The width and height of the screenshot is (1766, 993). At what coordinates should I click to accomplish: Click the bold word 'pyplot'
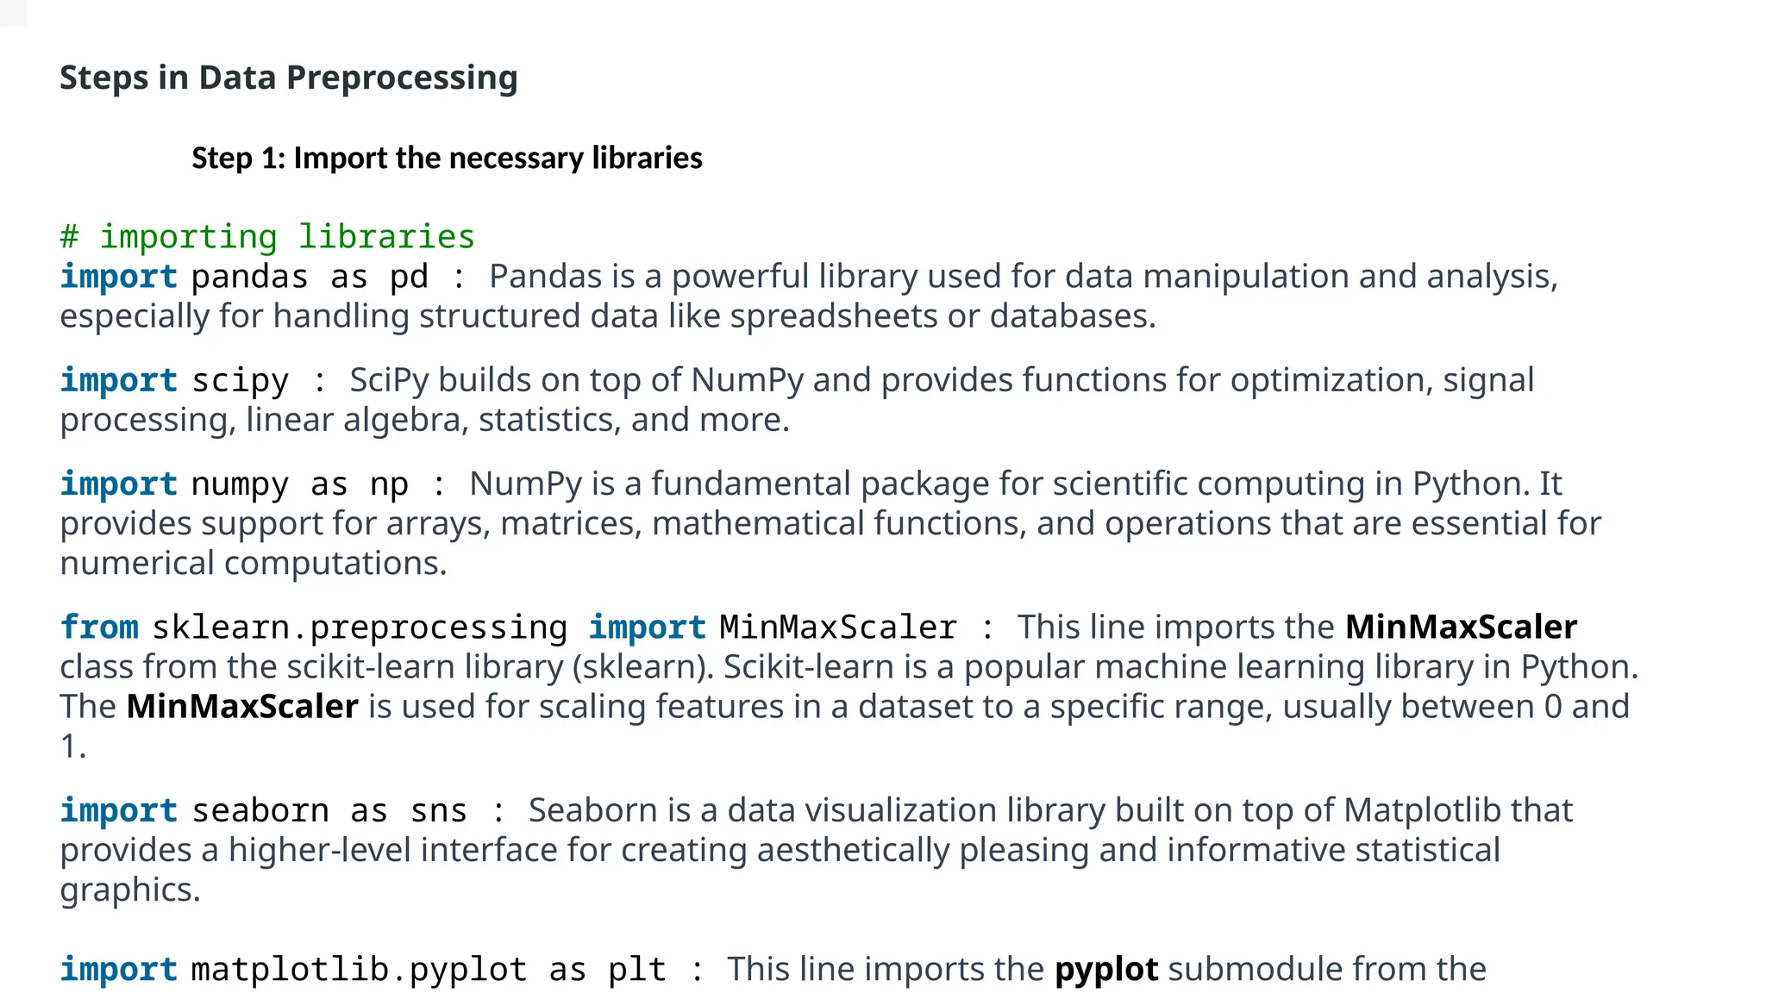coord(1106,970)
